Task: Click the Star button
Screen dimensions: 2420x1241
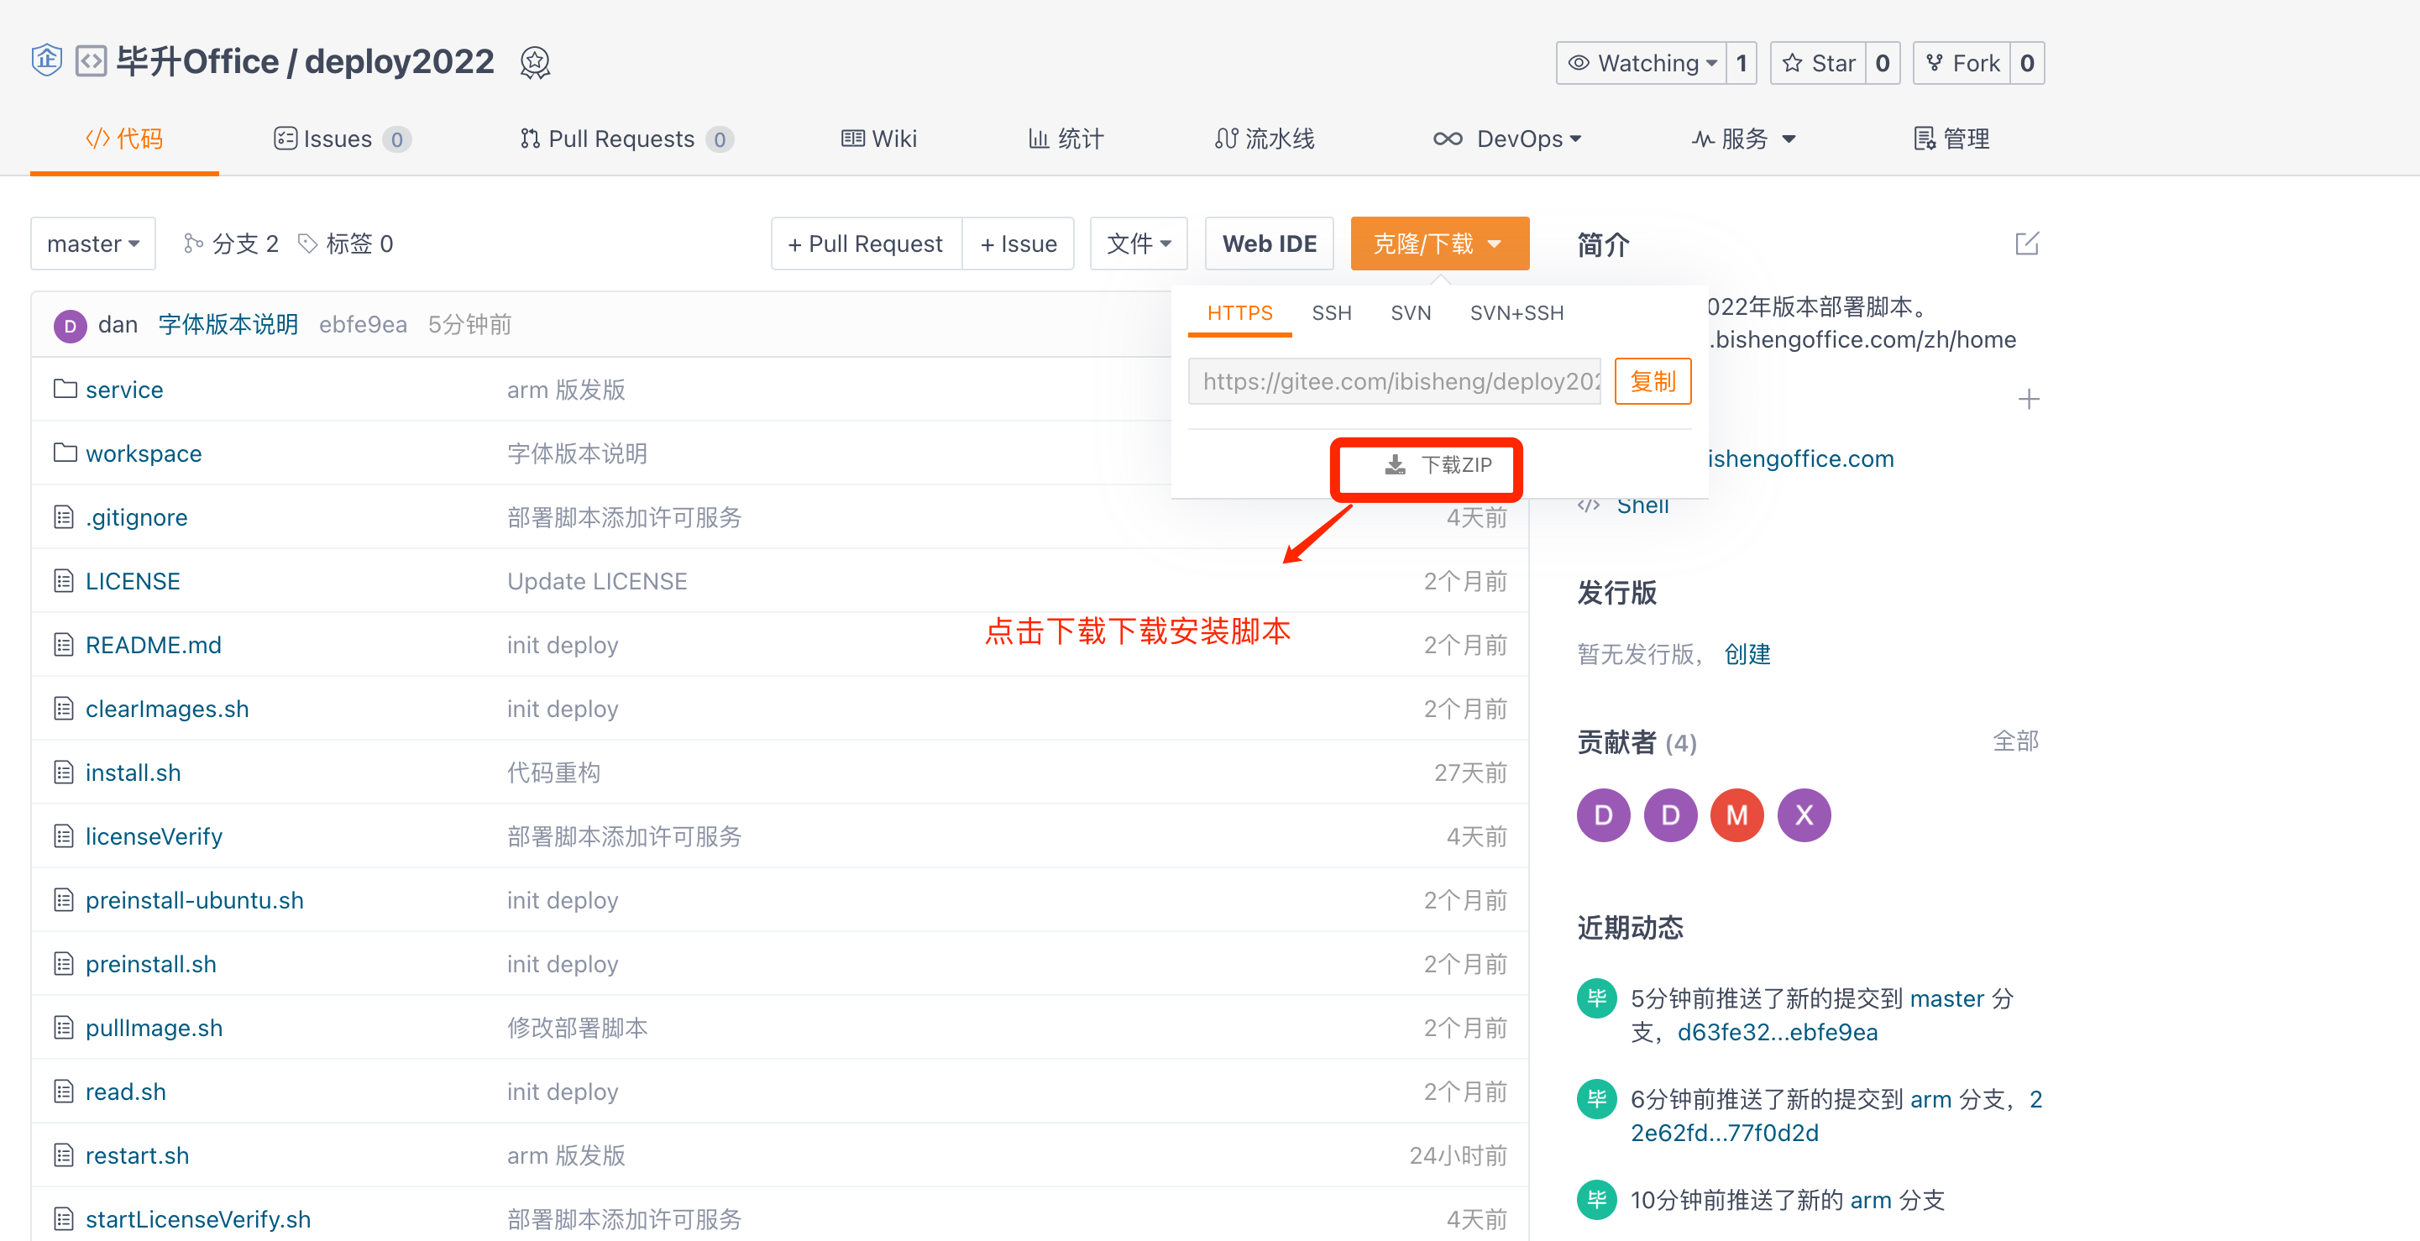Action: [x=1818, y=63]
